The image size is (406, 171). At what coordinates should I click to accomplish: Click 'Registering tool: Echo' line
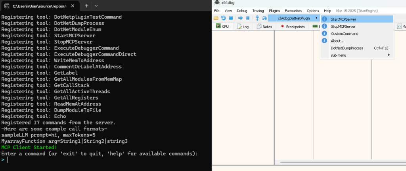[x=34, y=116]
